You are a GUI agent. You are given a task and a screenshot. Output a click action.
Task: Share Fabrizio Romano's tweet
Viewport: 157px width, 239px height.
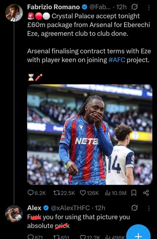(146, 193)
